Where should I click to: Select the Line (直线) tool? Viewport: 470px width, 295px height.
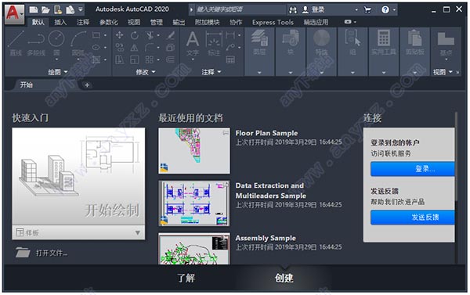16,43
